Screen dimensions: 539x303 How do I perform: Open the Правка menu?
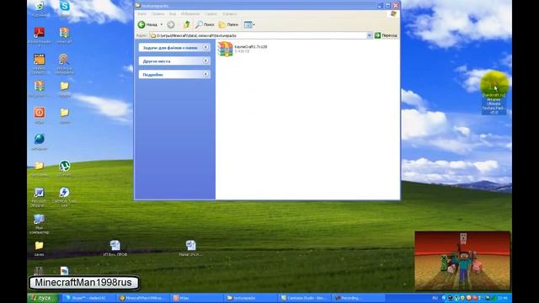(x=157, y=14)
